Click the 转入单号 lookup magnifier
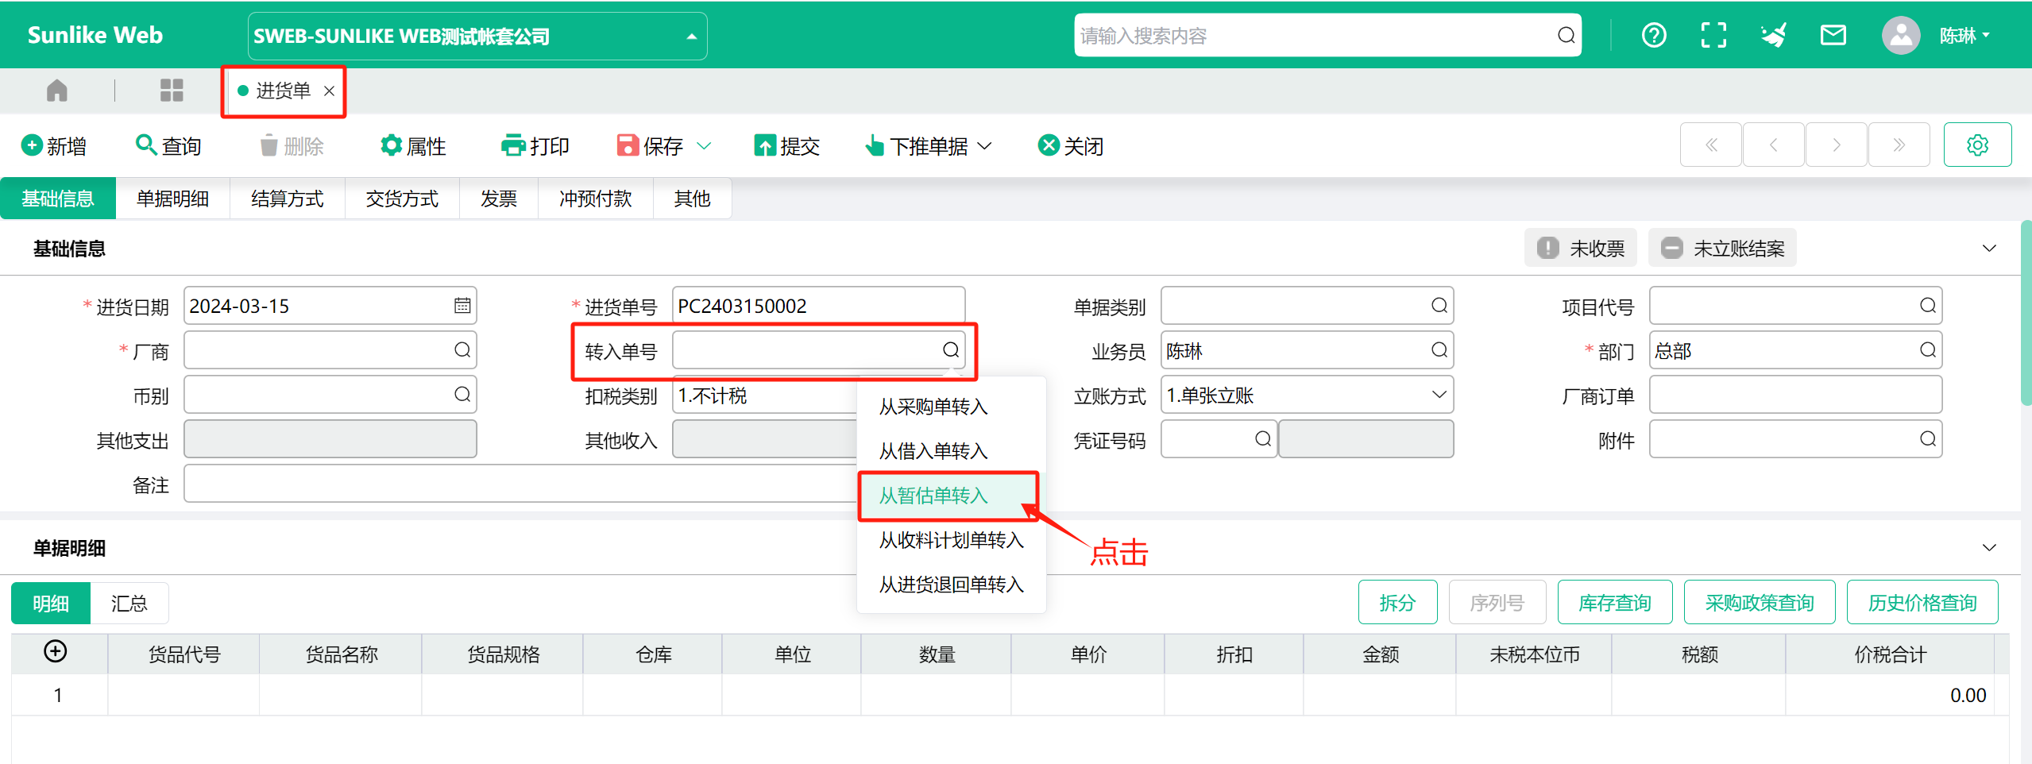The width and height of the screenshot is (2032, 764). tap(951, 350)
